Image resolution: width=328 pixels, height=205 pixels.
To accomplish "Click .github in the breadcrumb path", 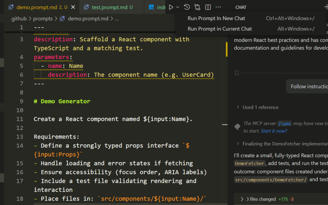I will [19, 19].
